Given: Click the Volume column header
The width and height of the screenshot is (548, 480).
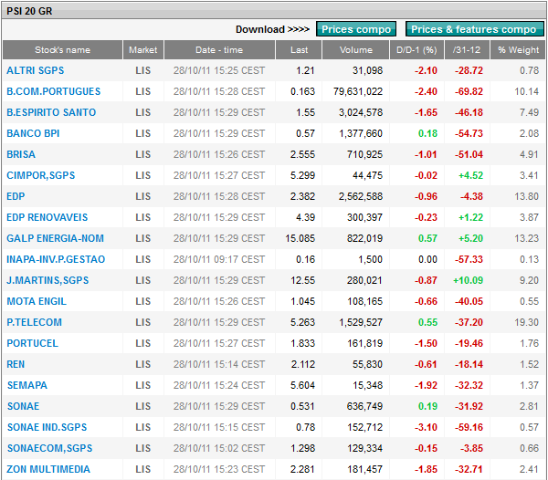Looking at the screenshot, I should coord(356,50).
